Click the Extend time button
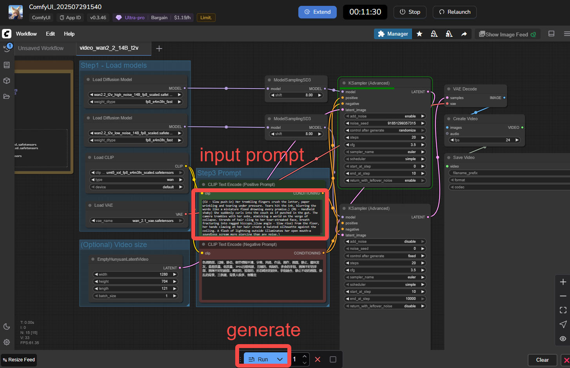The image size is (570, 368). 318,12
